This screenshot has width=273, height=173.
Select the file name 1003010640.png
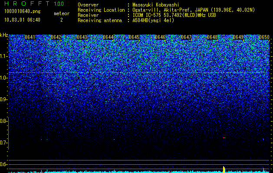click(23, 11)
